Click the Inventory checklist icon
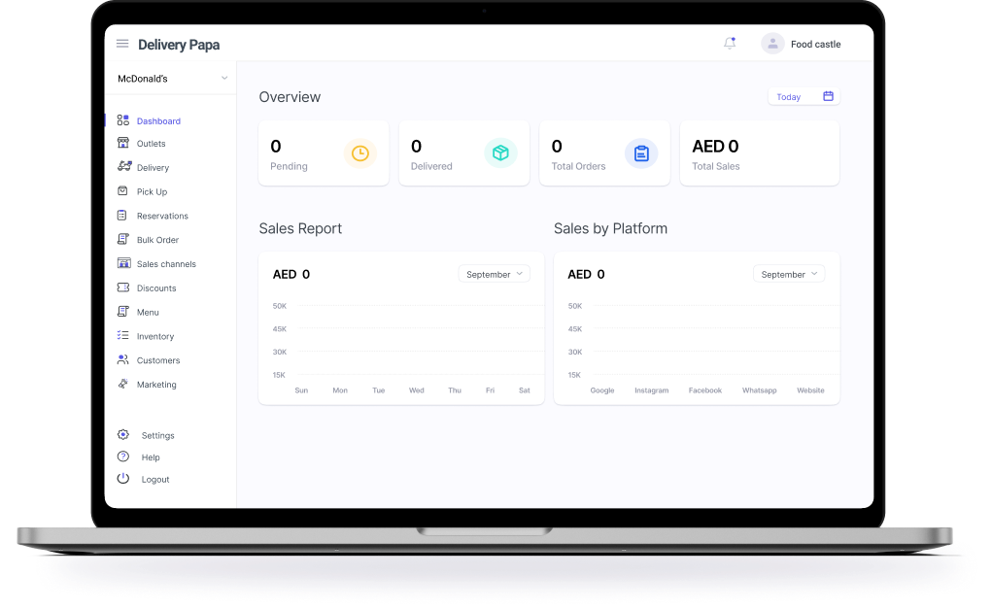 tap(122, 335)
